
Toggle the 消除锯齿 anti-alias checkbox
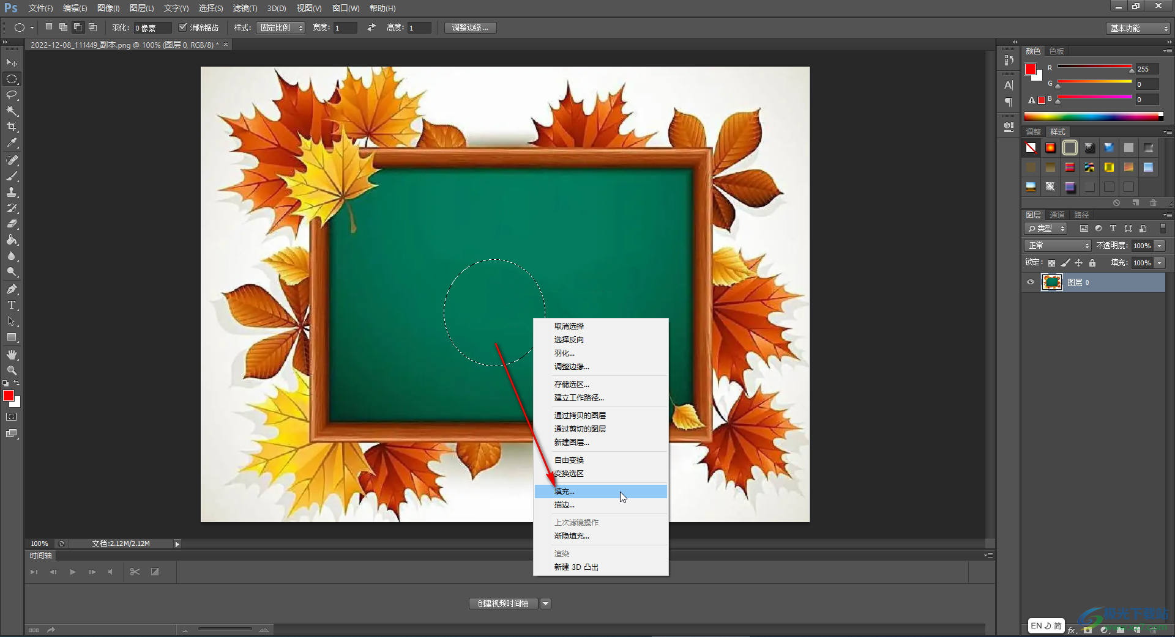click(x=182, y=28)
